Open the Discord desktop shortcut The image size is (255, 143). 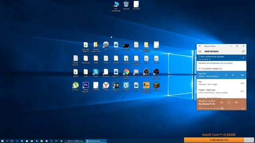click(136, 73)
